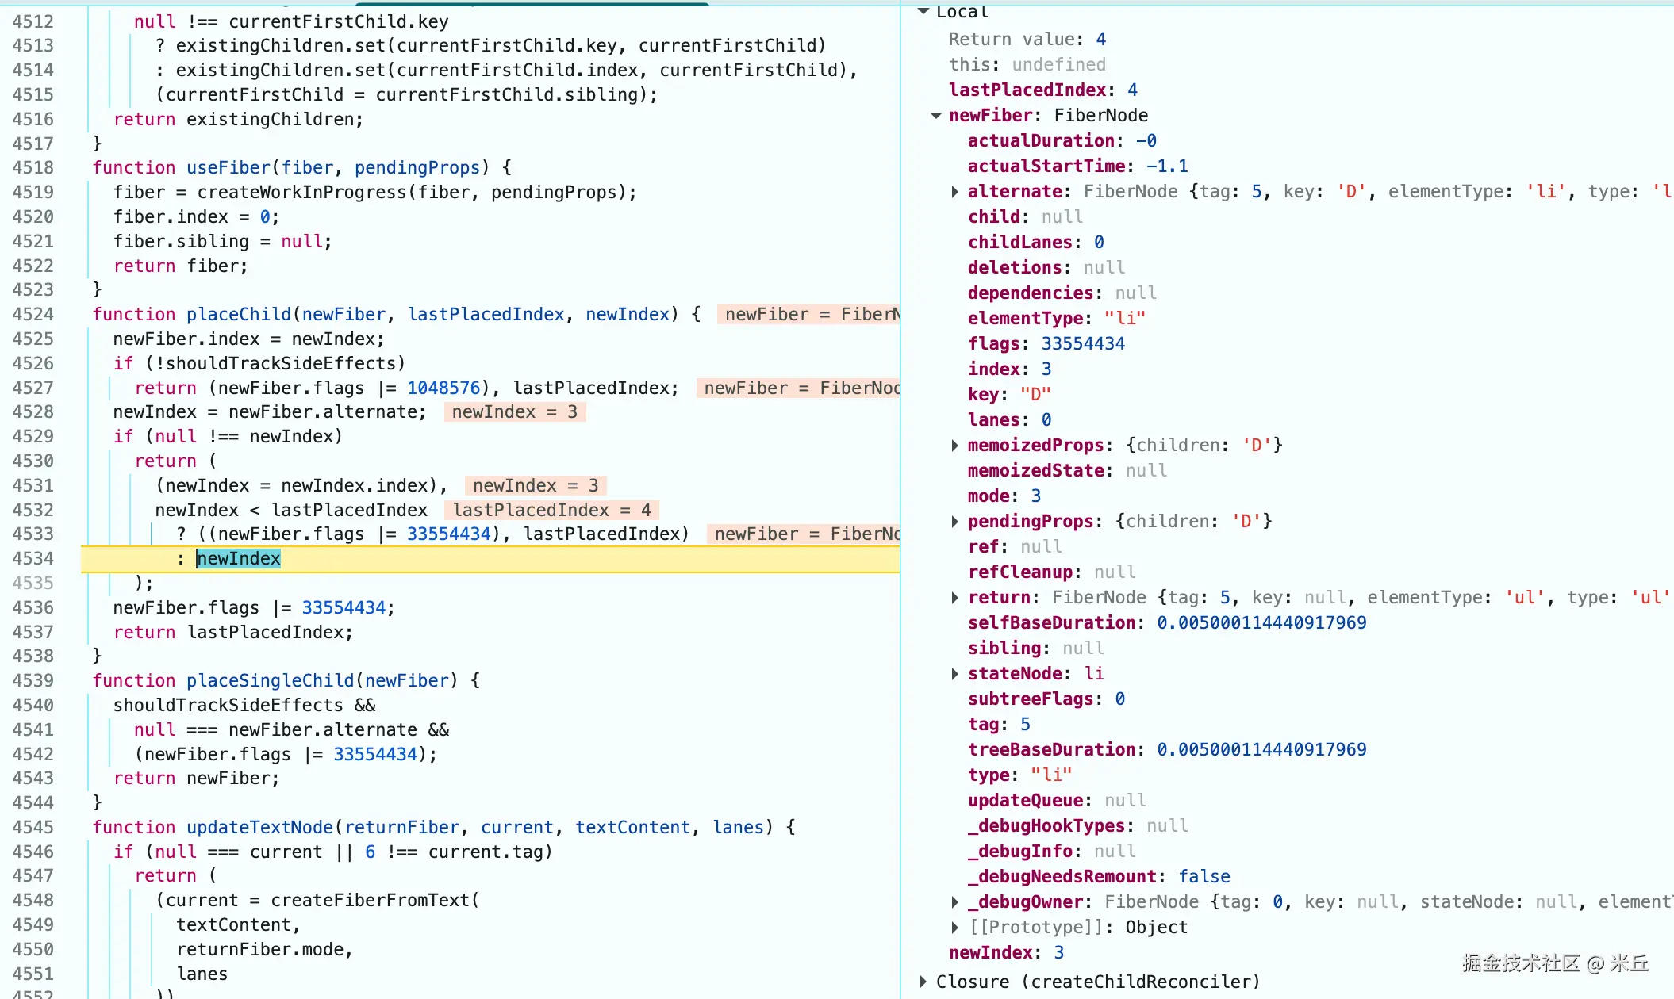Select the childLanes: 0 property
The image size is (1674, 999).
pyautogui.click(x=1036, y=243)
